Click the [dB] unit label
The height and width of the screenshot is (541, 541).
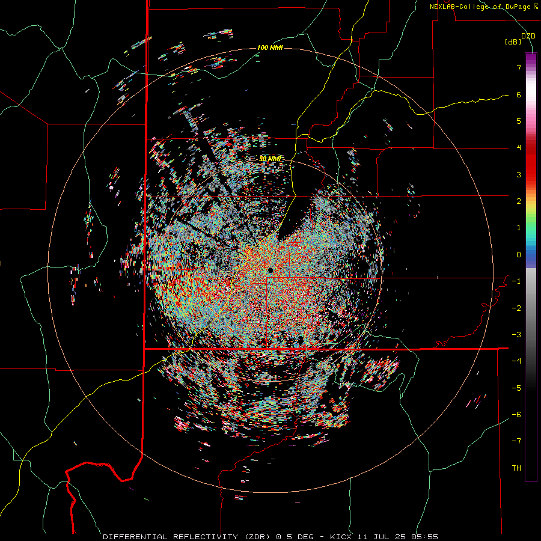(x=513, y=42)
